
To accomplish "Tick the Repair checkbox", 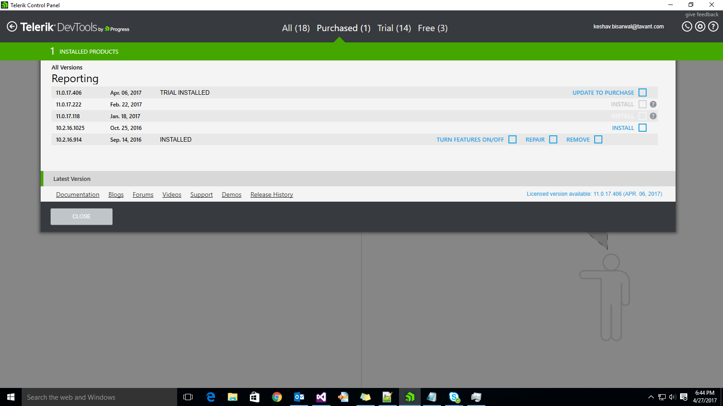I will [553, 139].
